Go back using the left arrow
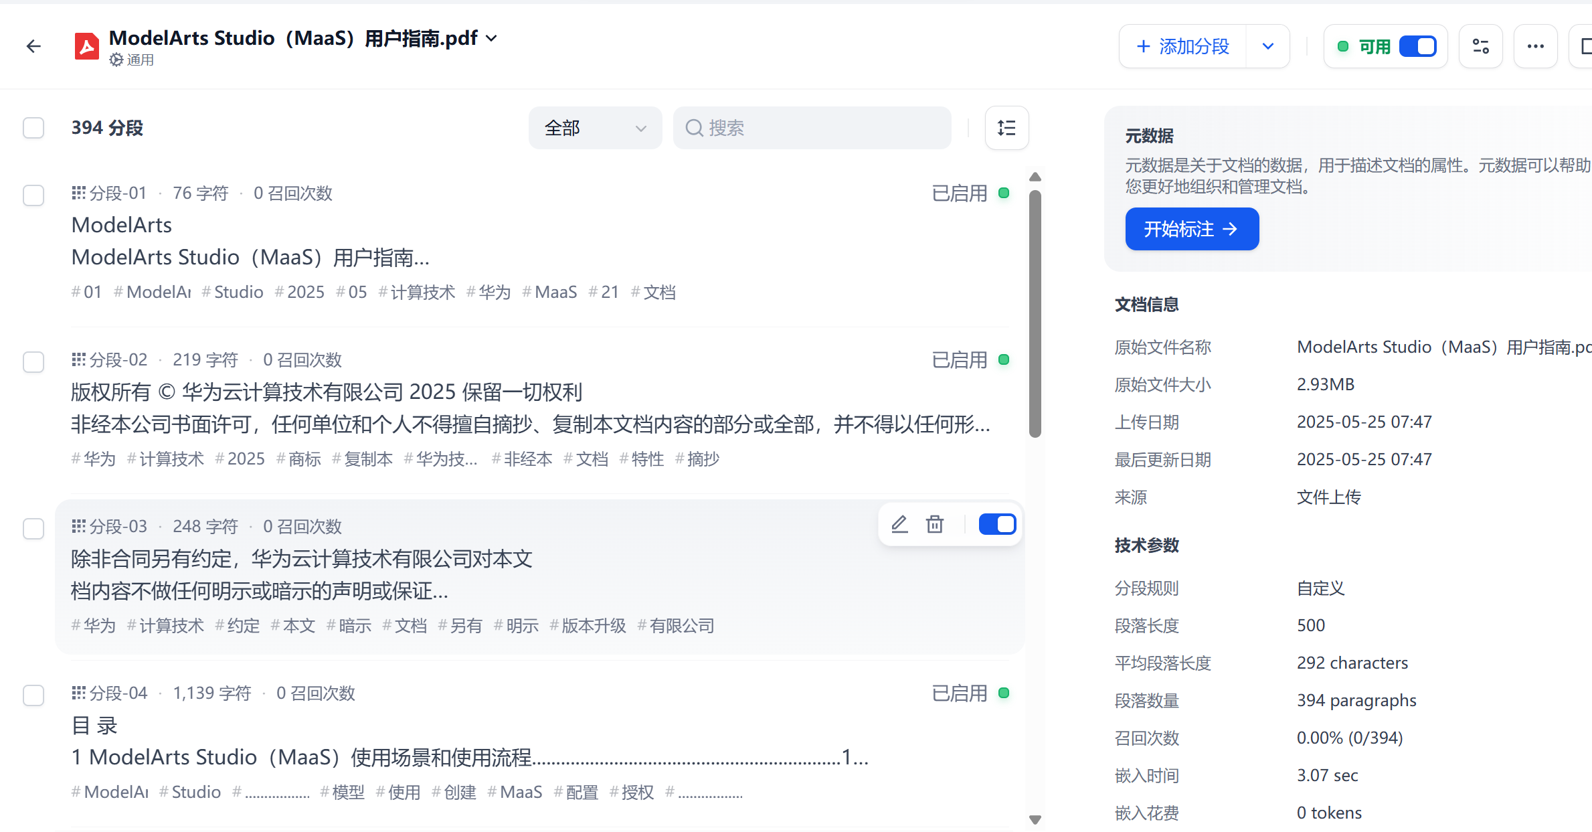1592x832 pixels. tap(33, 46)
